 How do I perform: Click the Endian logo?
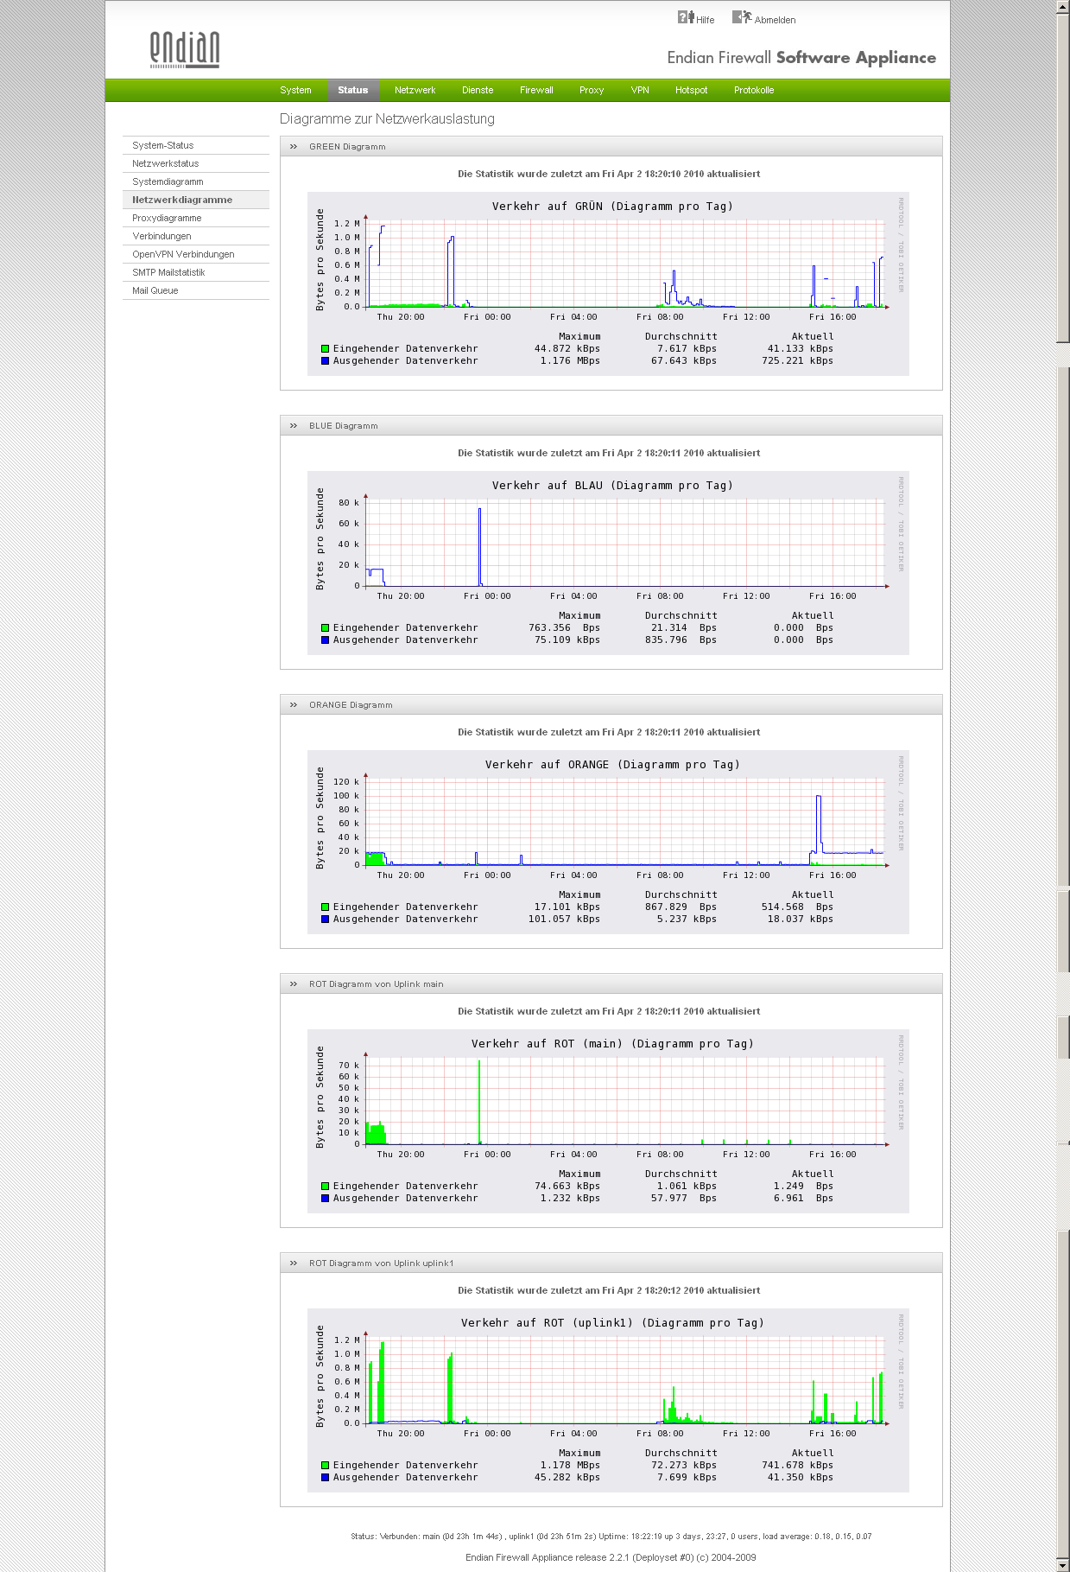click(x=184, y=50)
